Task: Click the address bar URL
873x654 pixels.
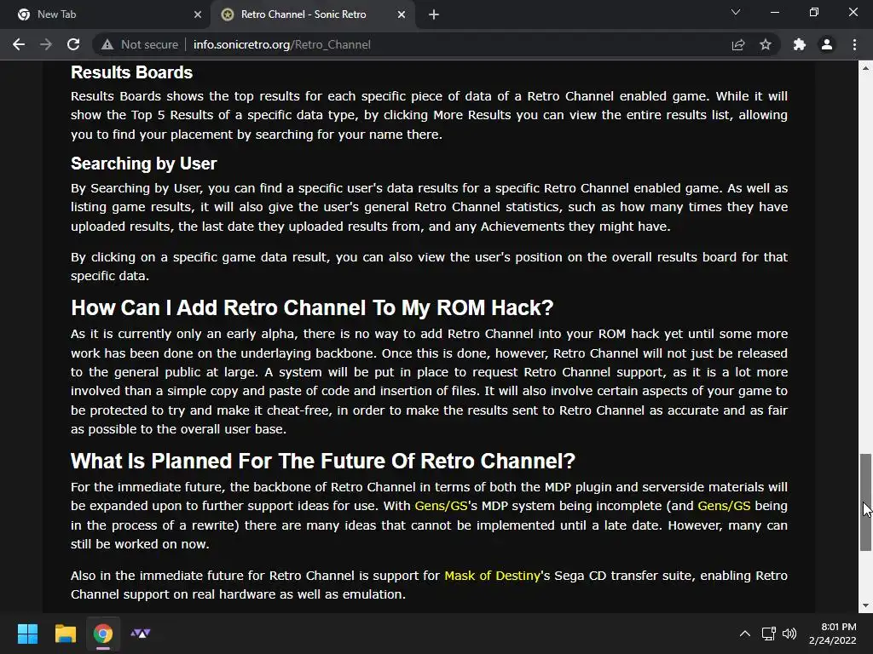Action: 281,44
